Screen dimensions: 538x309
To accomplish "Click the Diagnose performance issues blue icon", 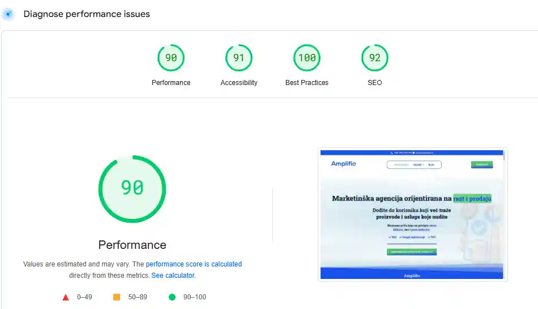I will click(8, 14).
